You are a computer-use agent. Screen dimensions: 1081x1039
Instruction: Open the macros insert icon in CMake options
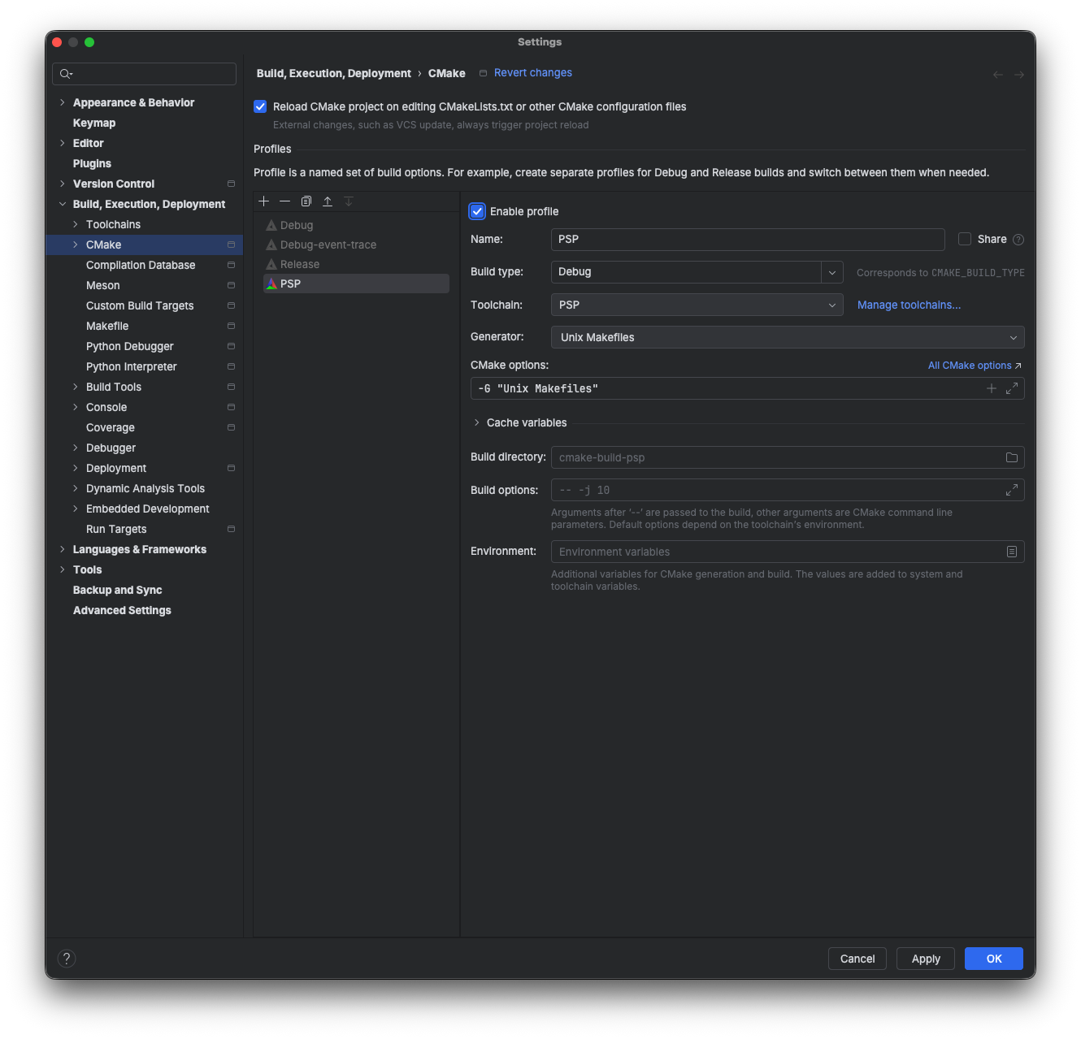[991, 388]
